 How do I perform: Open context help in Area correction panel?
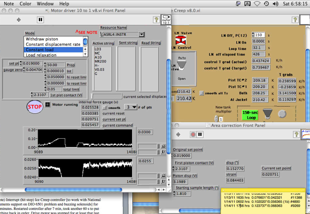tap(296, 135)
